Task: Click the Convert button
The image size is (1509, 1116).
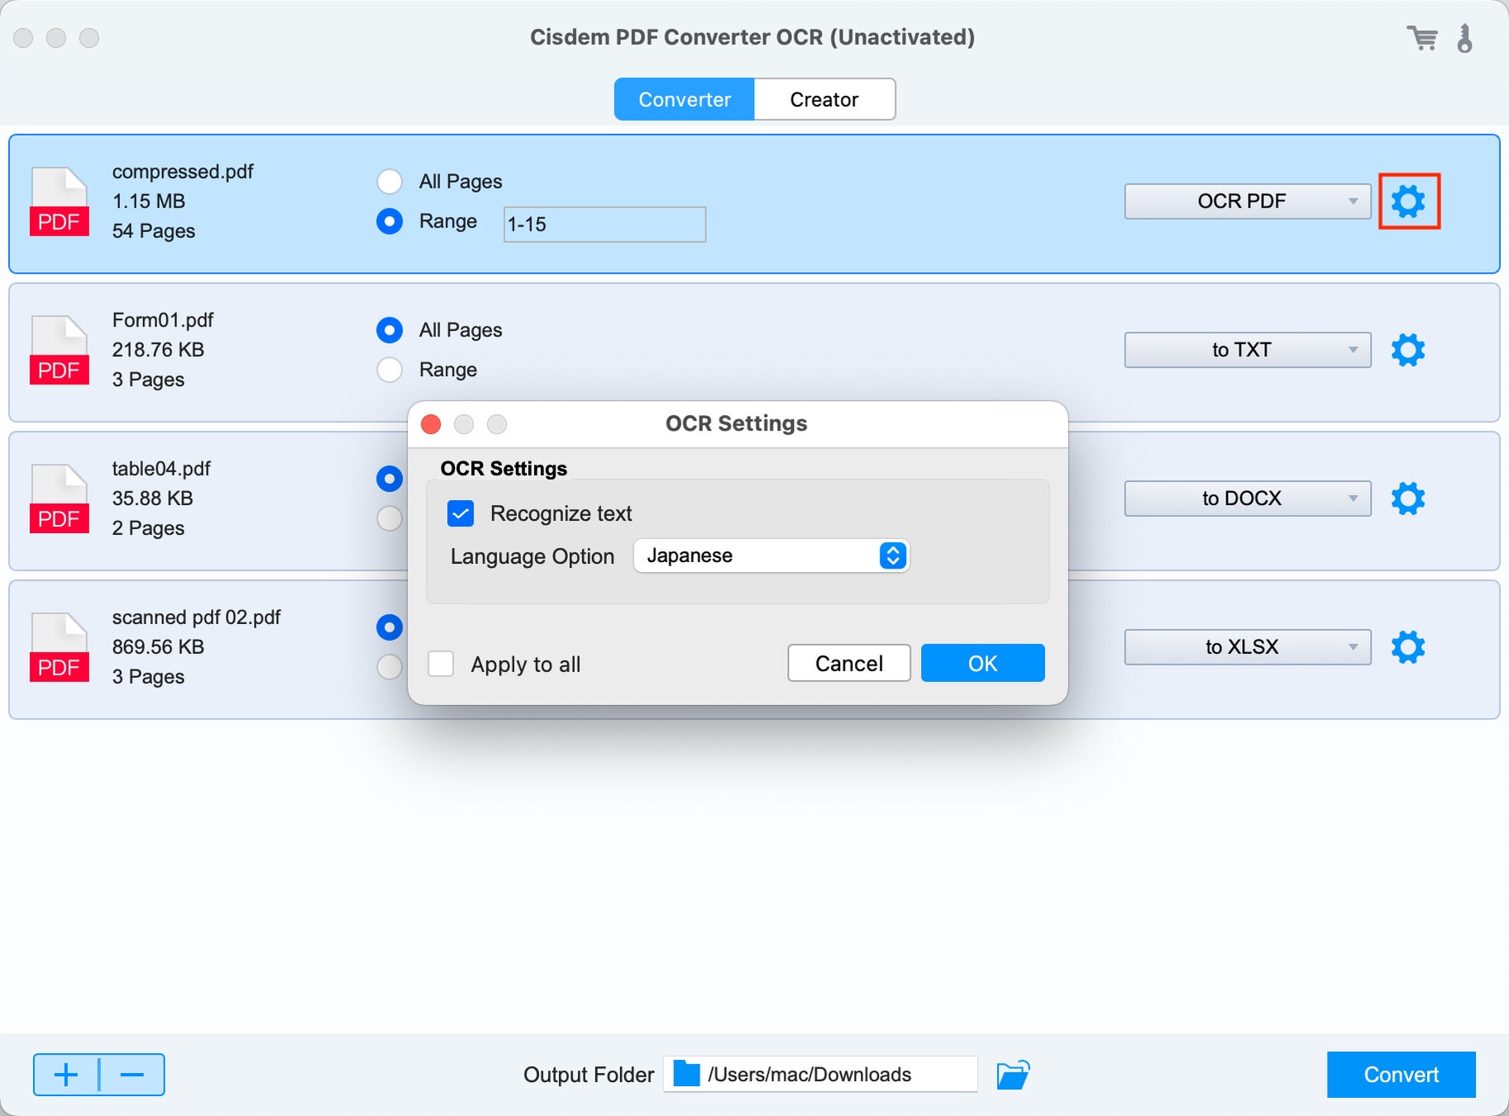Action: tap(1402, 1075)
